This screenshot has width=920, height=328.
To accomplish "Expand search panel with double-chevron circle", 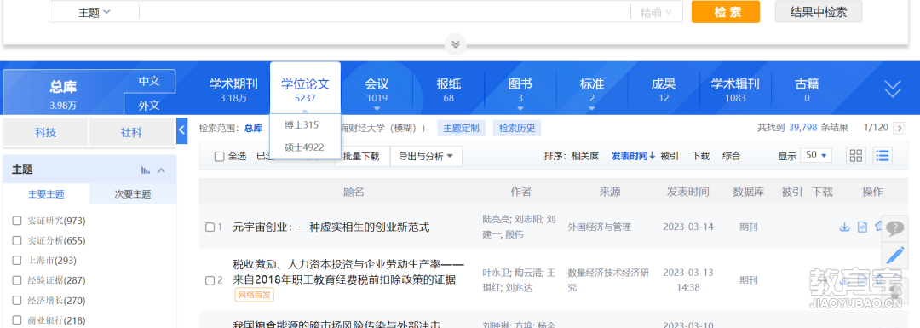I will point(455,44).
